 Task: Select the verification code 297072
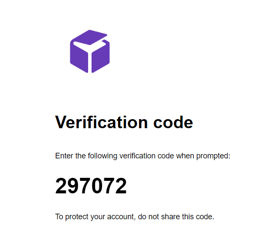click(91, 186)
